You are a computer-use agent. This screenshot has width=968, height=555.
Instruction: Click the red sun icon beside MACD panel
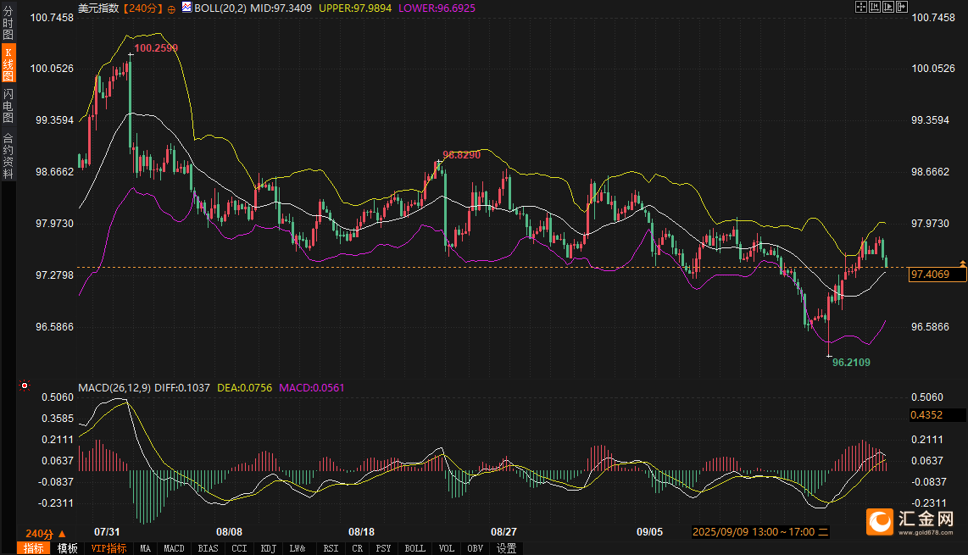[x=25, y=386]
